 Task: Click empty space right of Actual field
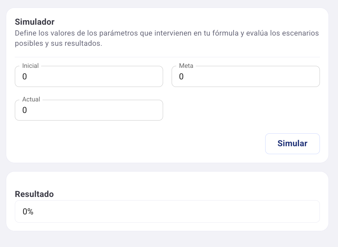point(245,110)
